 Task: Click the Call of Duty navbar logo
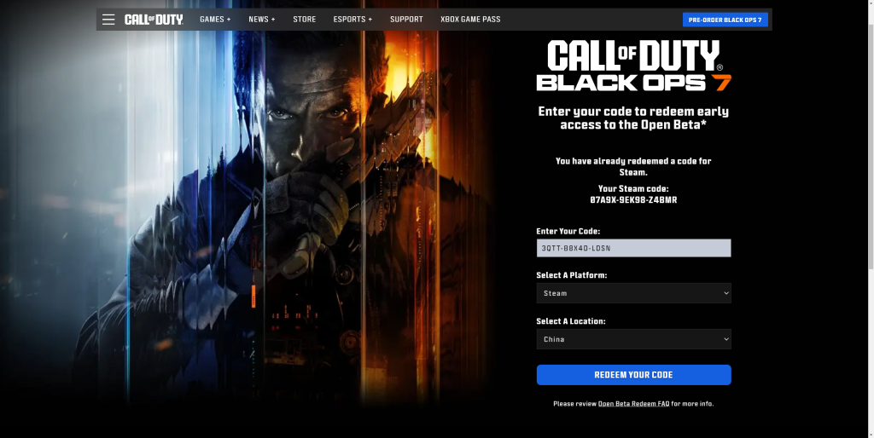click(154, 20)
